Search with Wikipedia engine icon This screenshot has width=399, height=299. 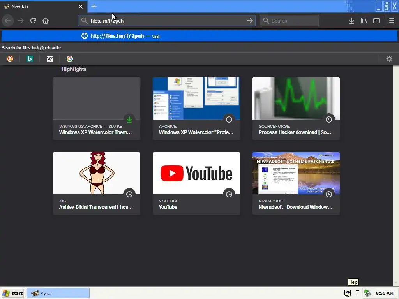[50, 59]
